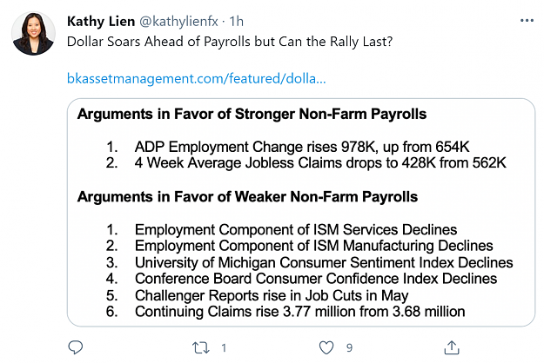Click the "Dollar Soars Ahead of Payrolls" tweet text
Viewport: 544px width, 363px height.
[230, 42]
